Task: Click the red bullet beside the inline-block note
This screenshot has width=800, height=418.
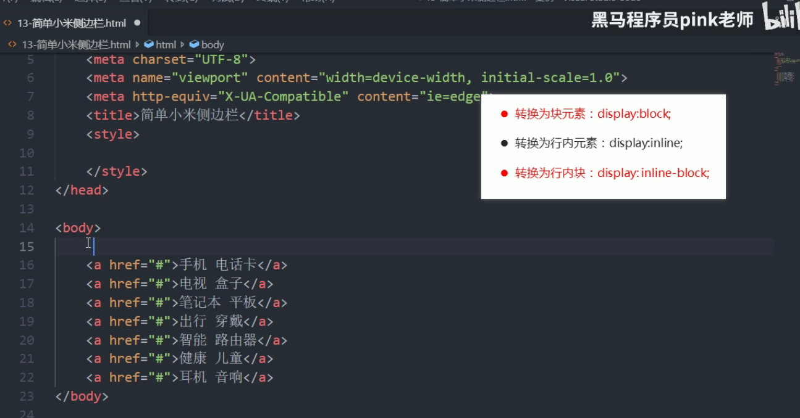Action: click(x=504, y=173)
